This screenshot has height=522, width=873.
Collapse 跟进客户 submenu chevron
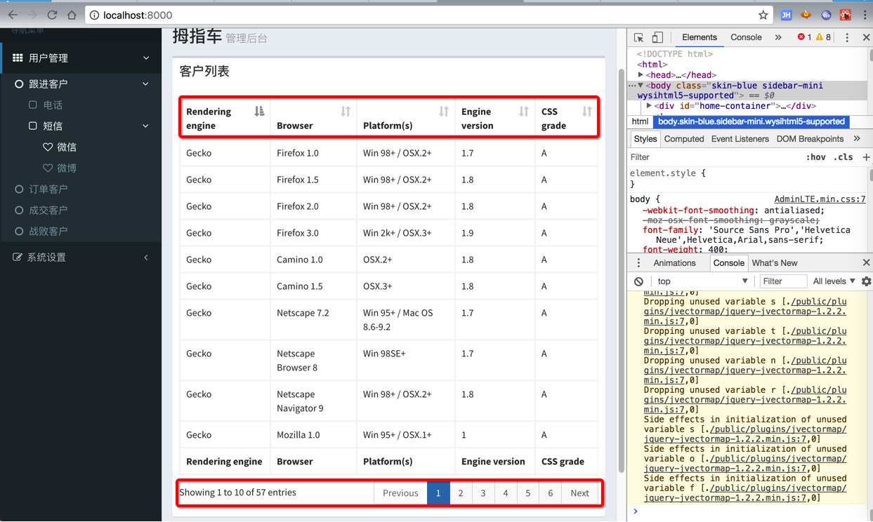point(146,83)
